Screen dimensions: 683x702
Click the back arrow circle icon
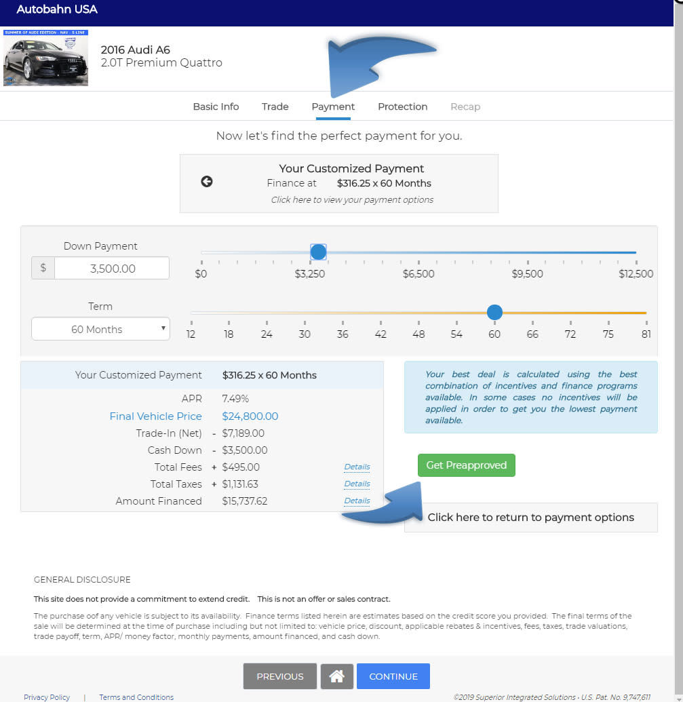tap(206, 181)
